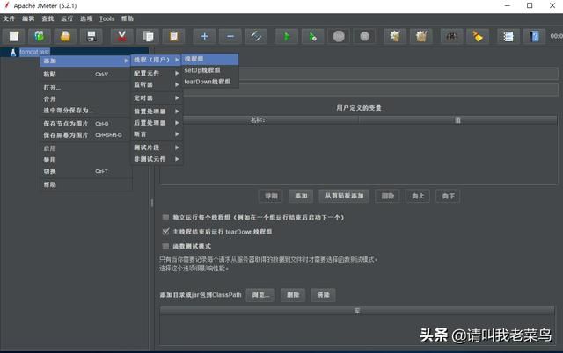
Task: Expand 监听器 submenu
Action: click(x=157, y=84)
